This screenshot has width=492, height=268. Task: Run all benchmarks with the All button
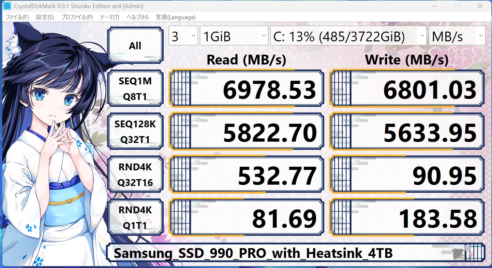pyautogui.click(x=135, y=45)
